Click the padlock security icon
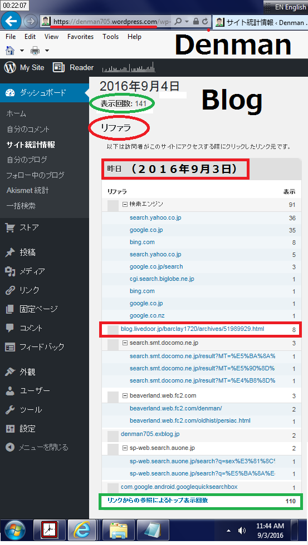Viewport: 308px width, 545px height. 196,22
